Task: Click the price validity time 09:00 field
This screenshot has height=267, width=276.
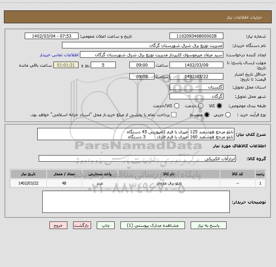Action: click(x=142, y=76)
